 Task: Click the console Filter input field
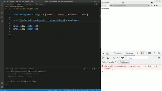[x=137, y=58]
